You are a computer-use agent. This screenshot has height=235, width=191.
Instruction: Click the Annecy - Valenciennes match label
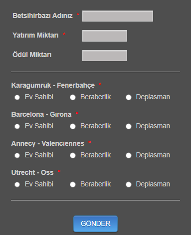pyautogui.click(x=48, y=143)
